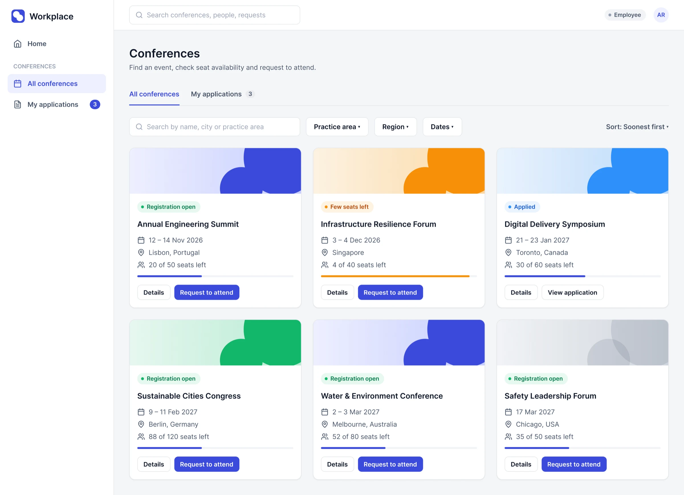
Task: Click the Workplace logo icon
Action: point(18,16)
